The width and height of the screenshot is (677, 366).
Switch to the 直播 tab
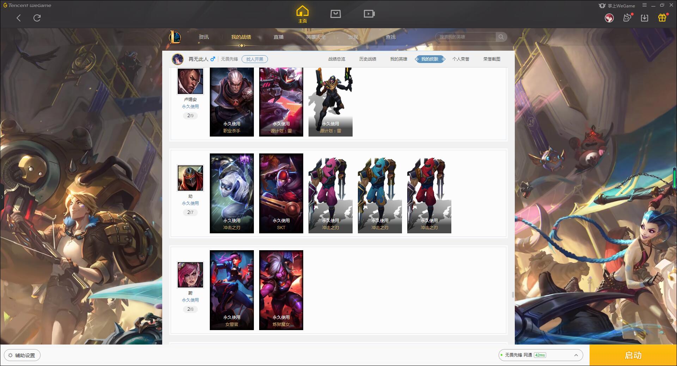pos(279,37)
